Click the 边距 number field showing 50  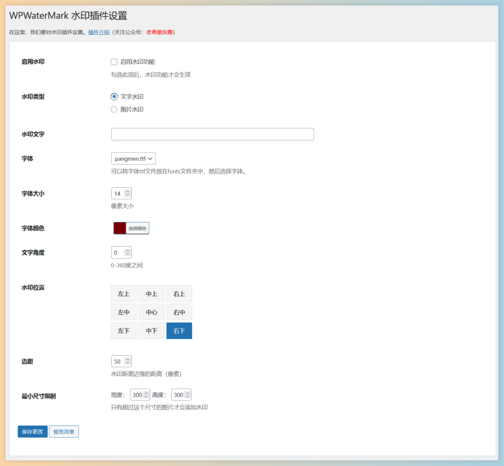[121, 361]
